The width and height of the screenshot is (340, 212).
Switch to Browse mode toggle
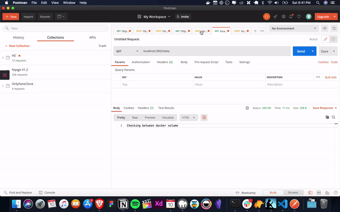tap(293, 192)
